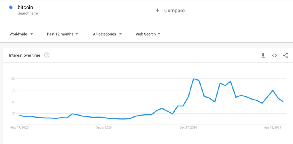Click the plus icon next to Compare

click(157, 10)
